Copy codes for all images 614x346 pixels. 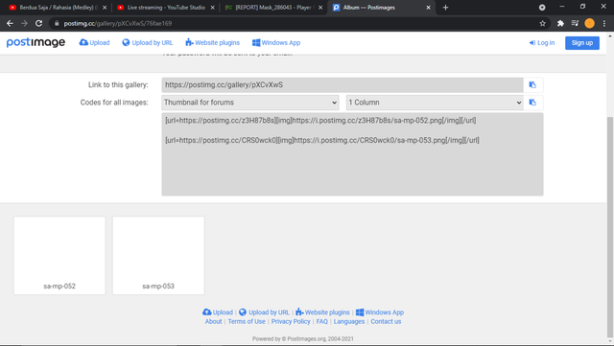tap(532, 103)
